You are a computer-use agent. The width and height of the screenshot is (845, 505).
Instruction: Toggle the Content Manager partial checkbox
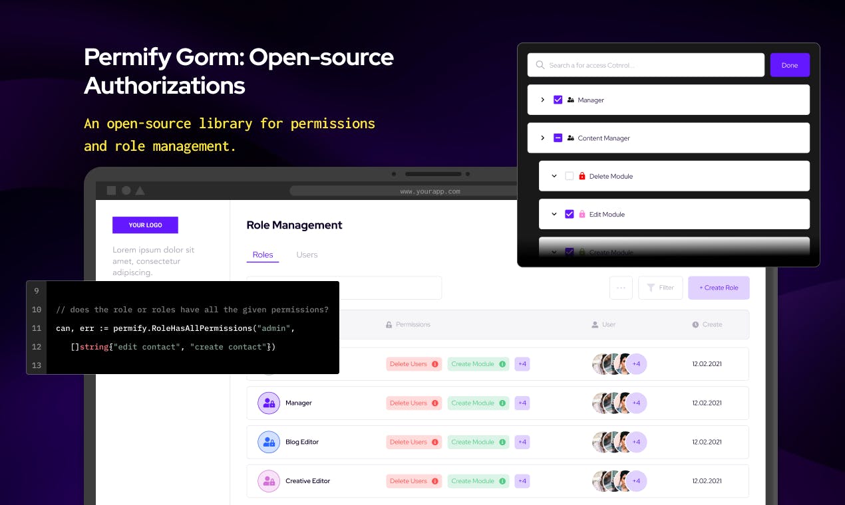pyautogui.click(x=558, y=138)
